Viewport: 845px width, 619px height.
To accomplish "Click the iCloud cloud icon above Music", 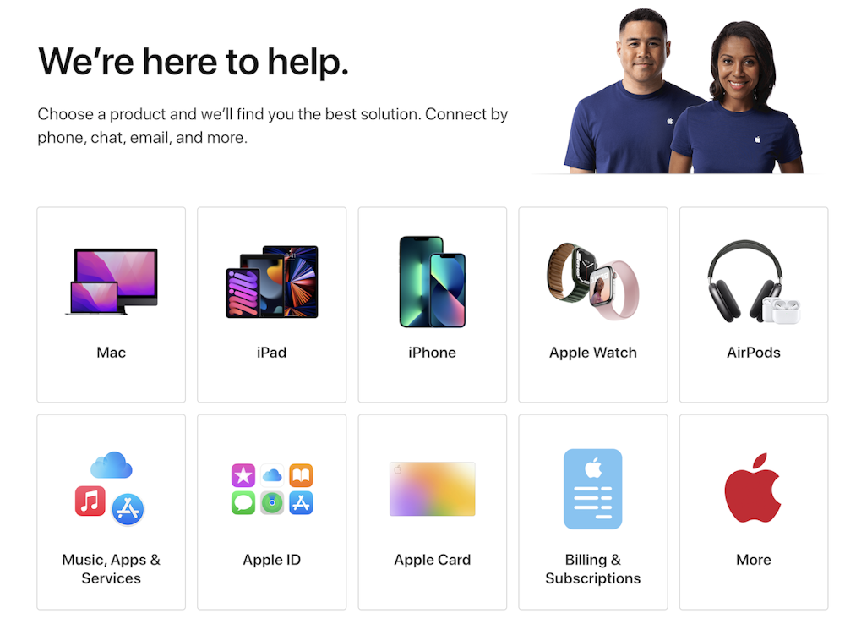I will 111,465.
